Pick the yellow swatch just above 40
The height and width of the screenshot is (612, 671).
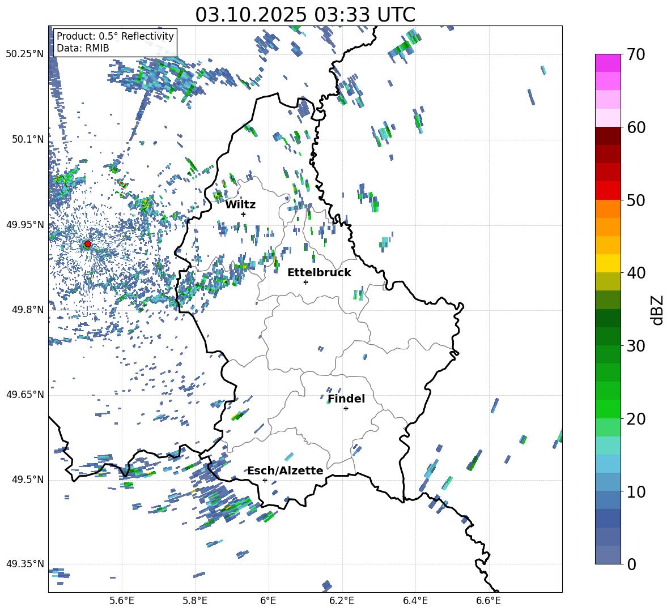pos(608,263)
